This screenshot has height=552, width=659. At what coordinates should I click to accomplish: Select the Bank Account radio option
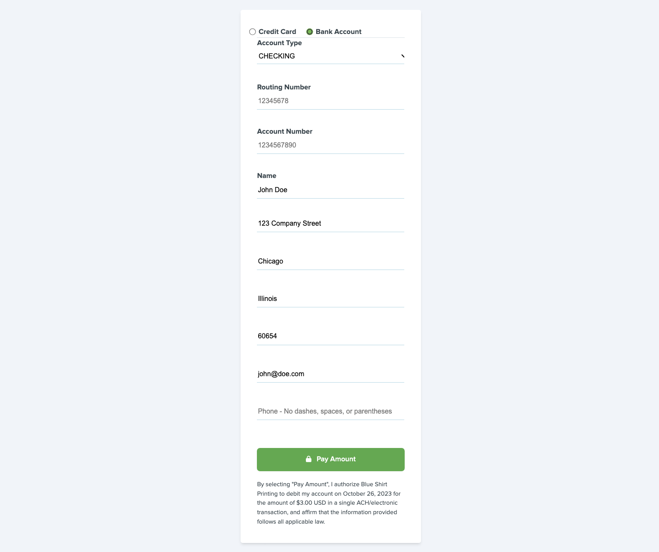[309, 32]
